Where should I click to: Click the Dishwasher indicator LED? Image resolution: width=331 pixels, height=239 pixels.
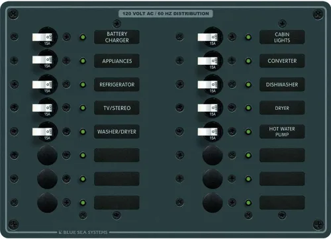pos(248,85)
